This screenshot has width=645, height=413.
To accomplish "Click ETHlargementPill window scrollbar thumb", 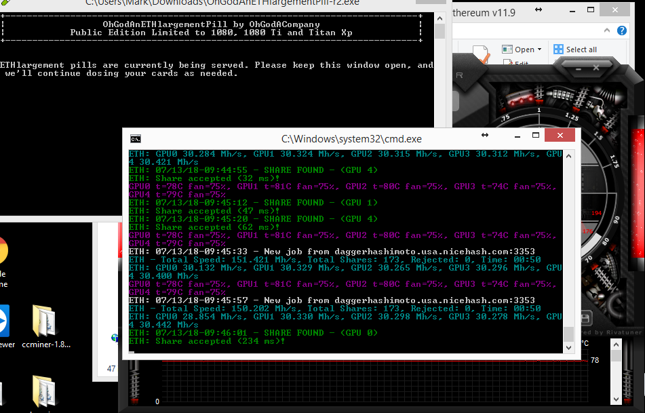I will (x=439, y=31).
